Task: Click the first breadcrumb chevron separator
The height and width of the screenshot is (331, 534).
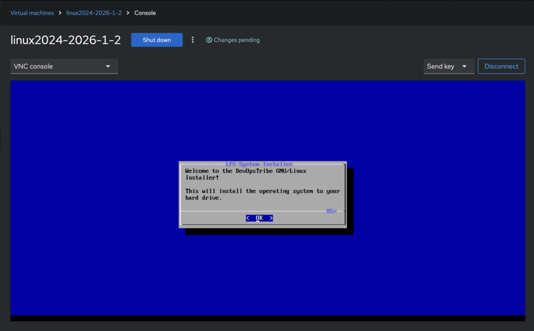Action: (x=60, y=13)
